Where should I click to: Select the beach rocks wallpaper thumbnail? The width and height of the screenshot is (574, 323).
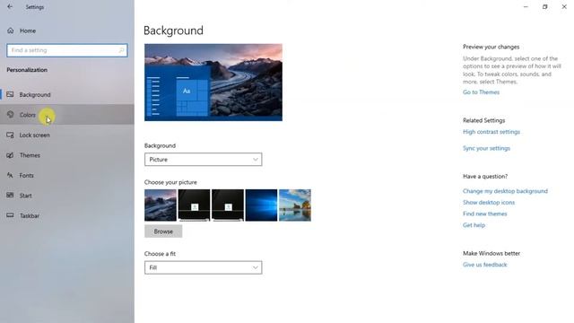click(295, 205)
